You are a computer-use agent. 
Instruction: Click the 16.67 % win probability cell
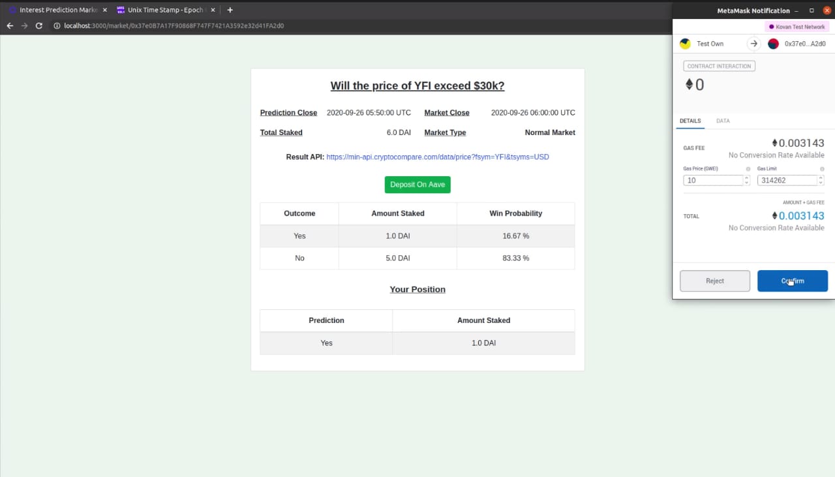[515, 236]
